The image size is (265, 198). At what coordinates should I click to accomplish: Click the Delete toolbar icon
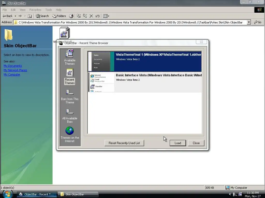tap(91, 16)
